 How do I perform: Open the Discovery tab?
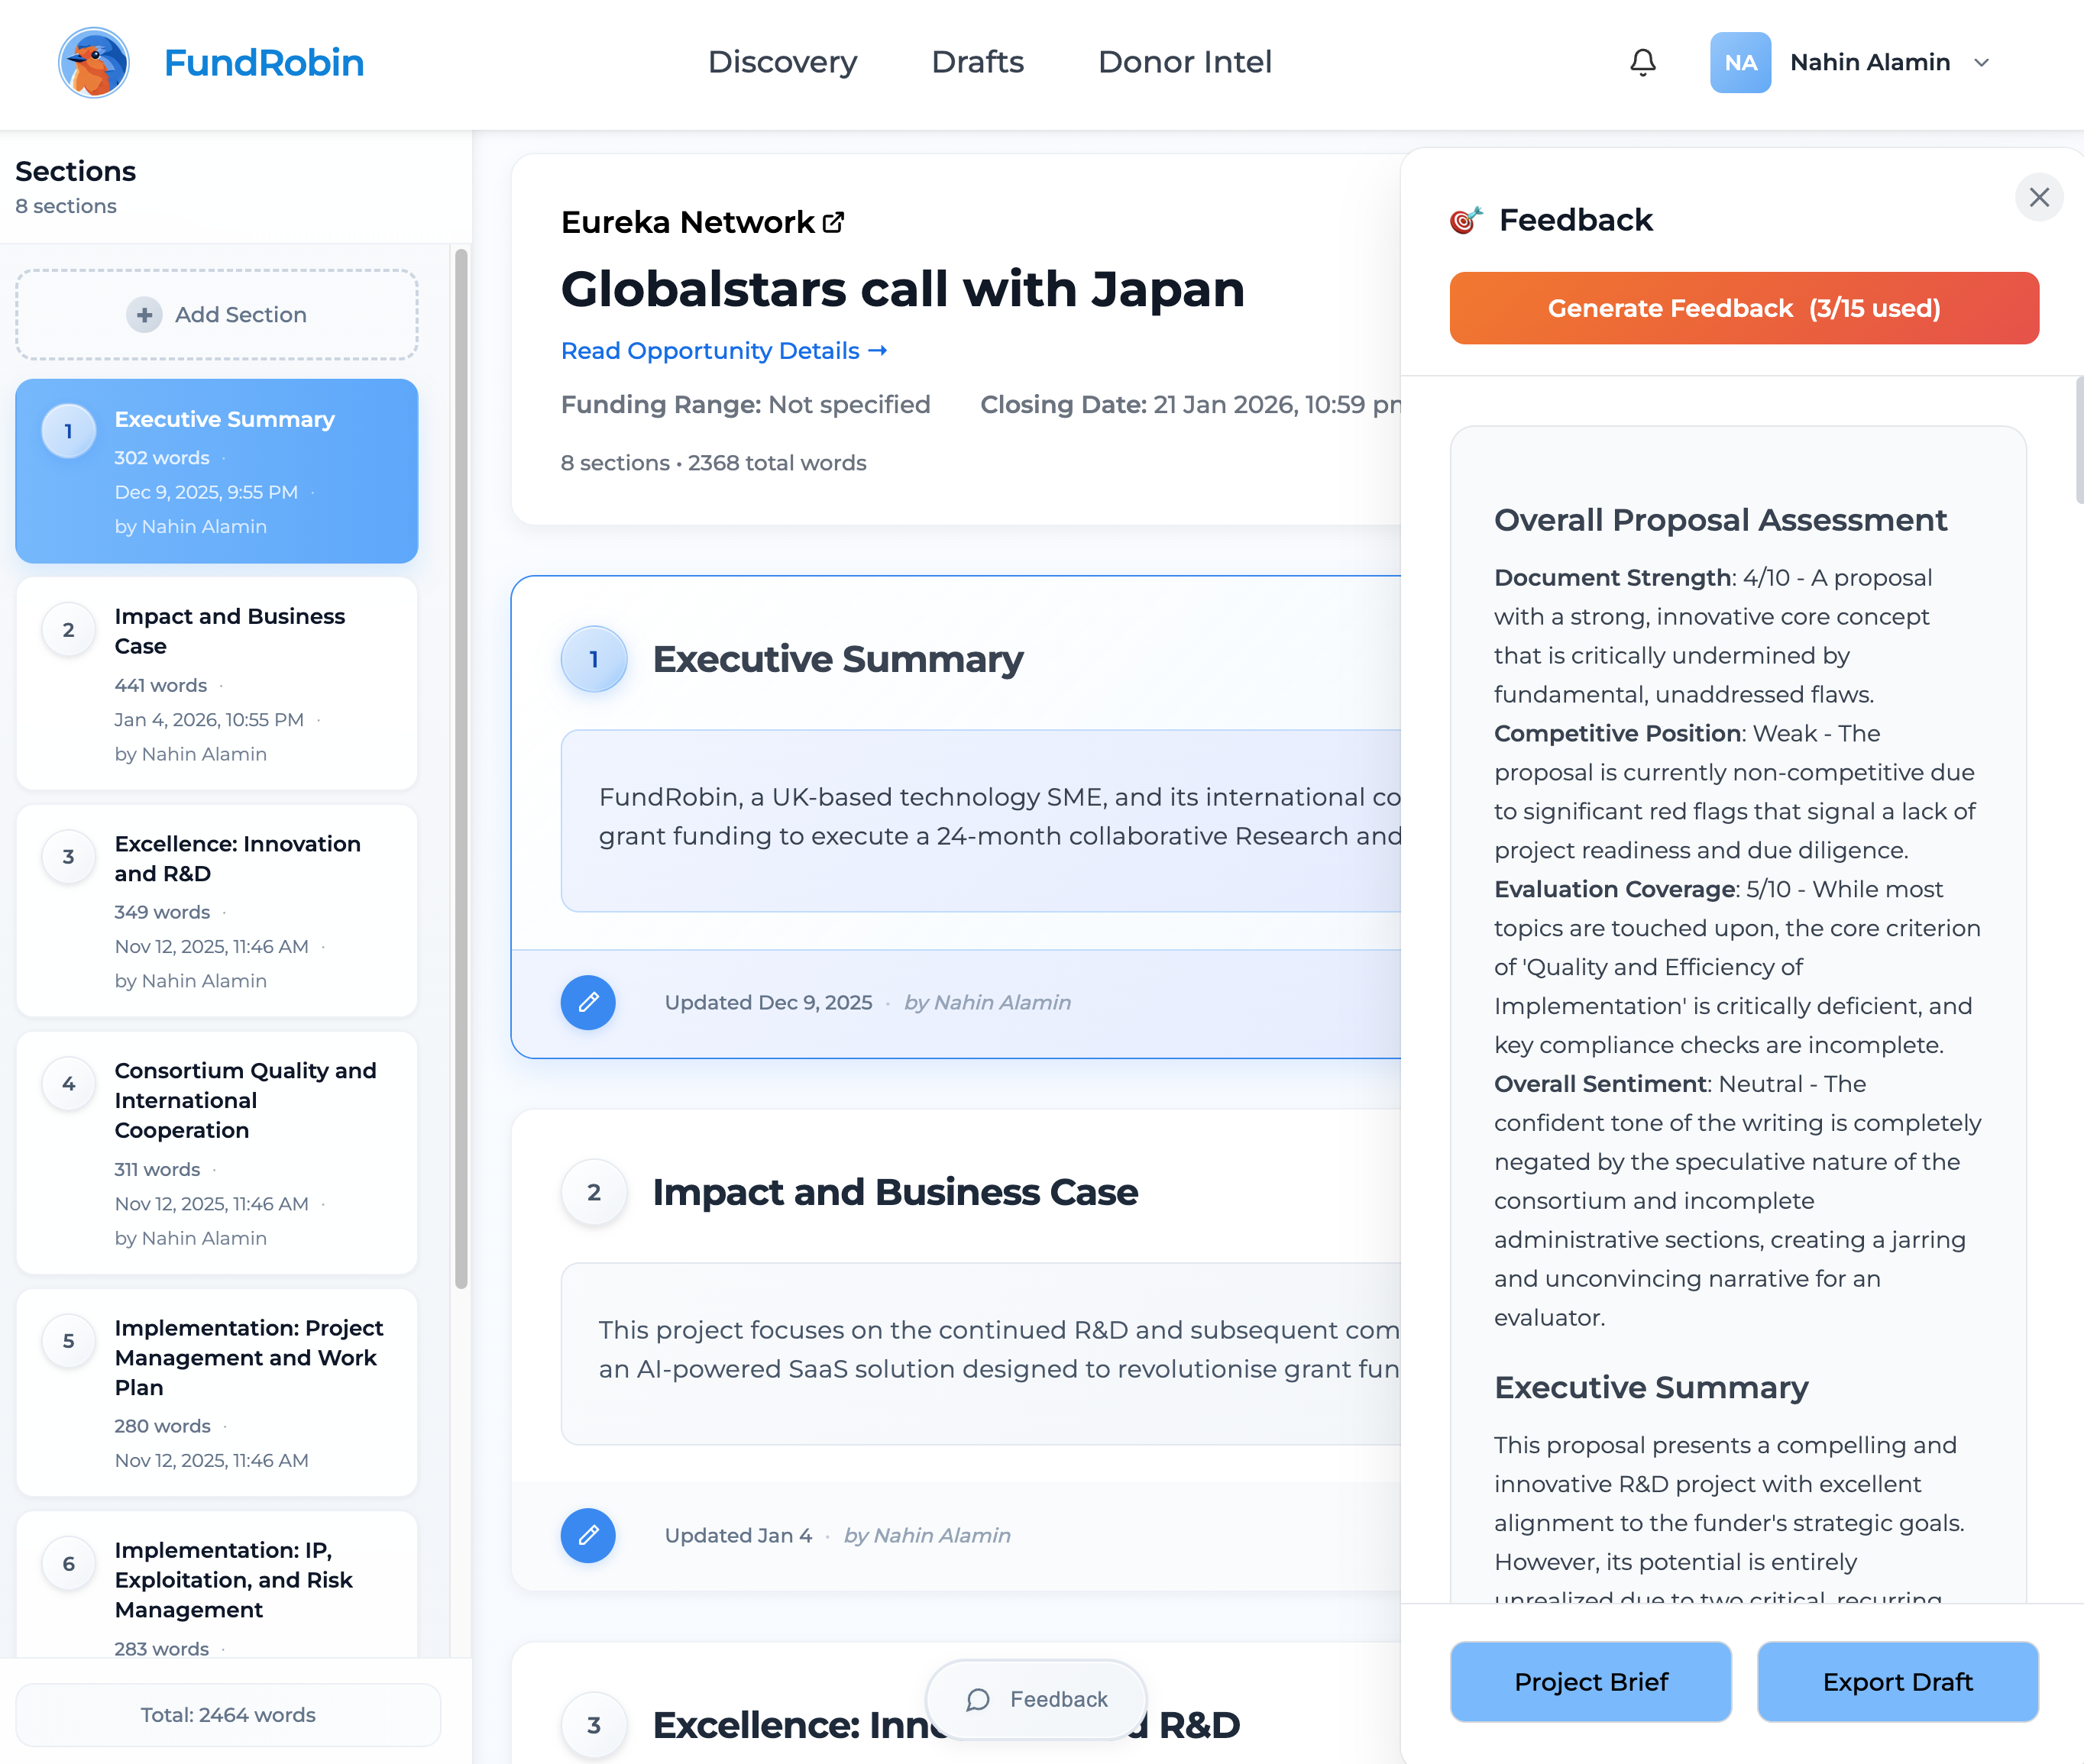pyautogui.click(x=782, y=62)
